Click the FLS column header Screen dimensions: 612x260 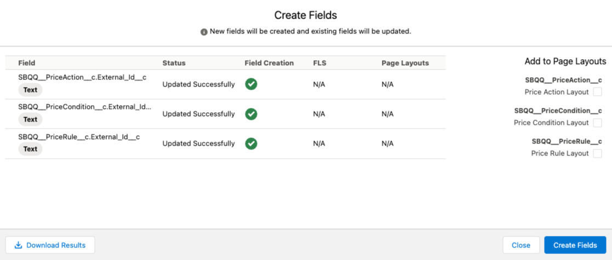click(319, 63)
